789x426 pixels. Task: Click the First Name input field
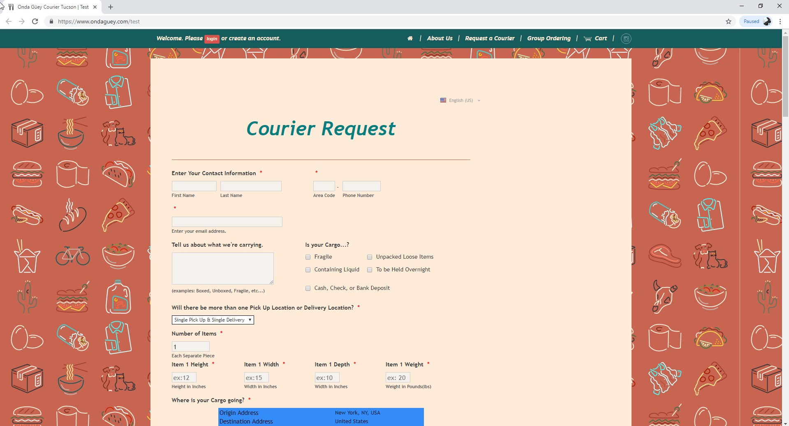(194, 186)
